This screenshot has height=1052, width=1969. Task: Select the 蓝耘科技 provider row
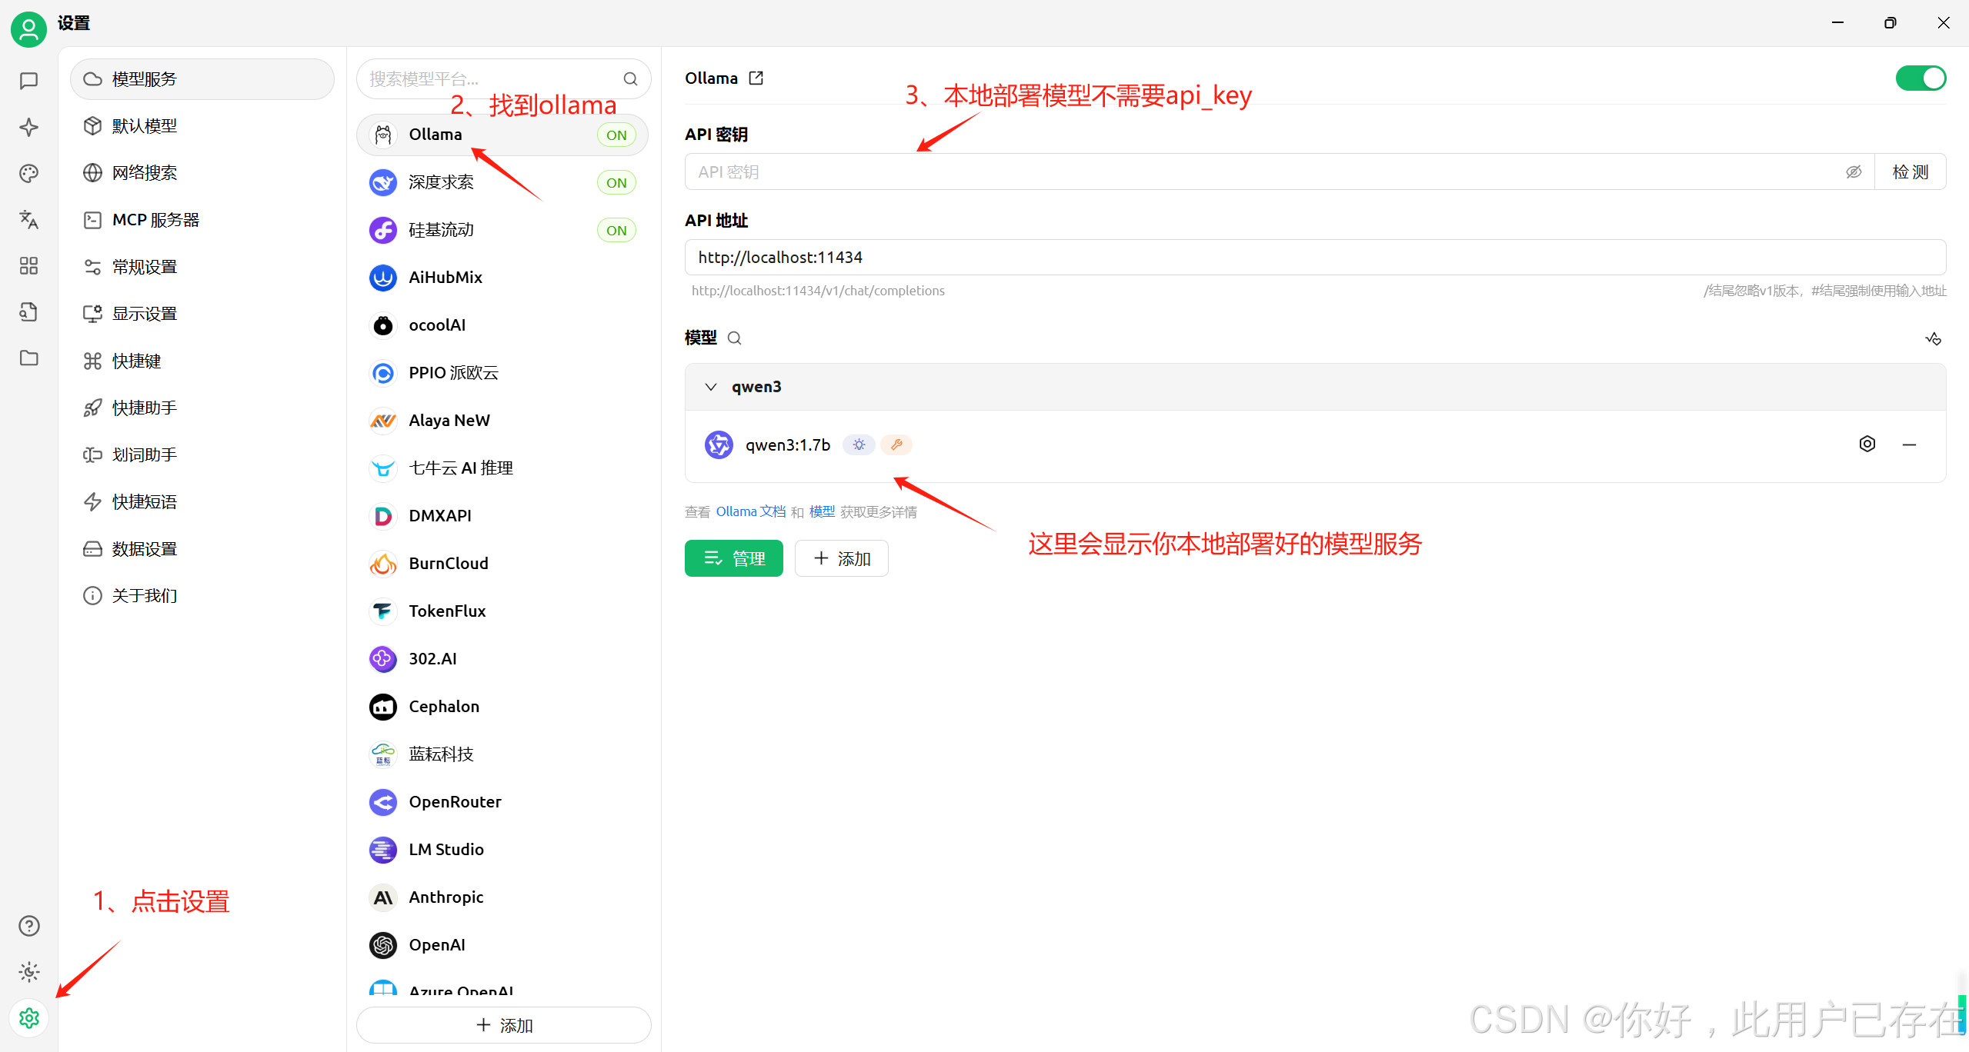click(502, 754)
